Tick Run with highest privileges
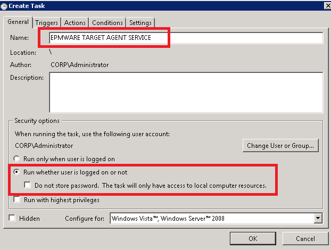 coord(18,200)
